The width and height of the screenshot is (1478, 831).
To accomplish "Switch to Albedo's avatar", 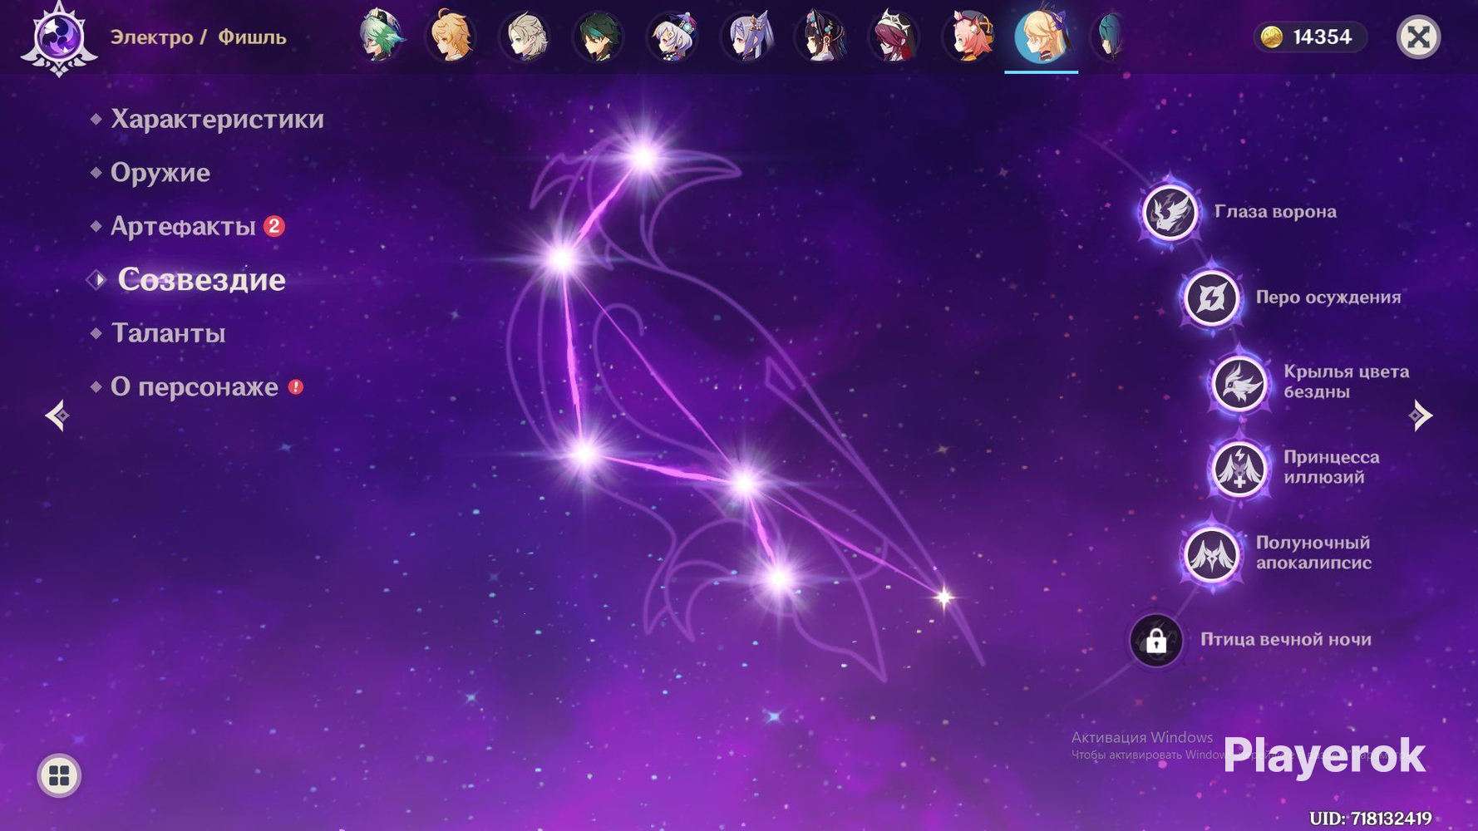I will click(x=525, y=37).
